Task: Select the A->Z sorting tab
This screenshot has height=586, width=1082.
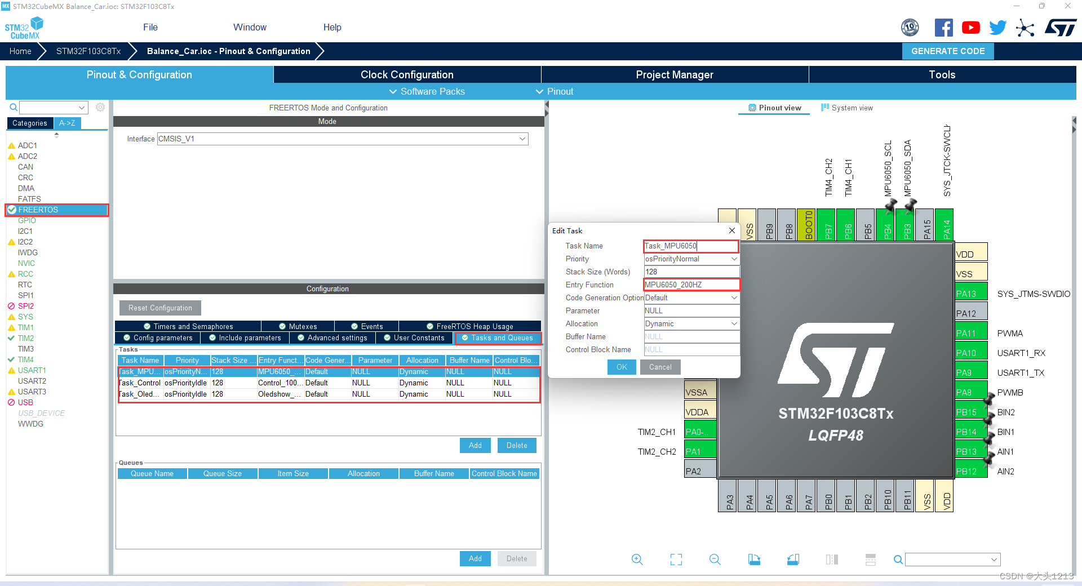Action: pos(67,123)
